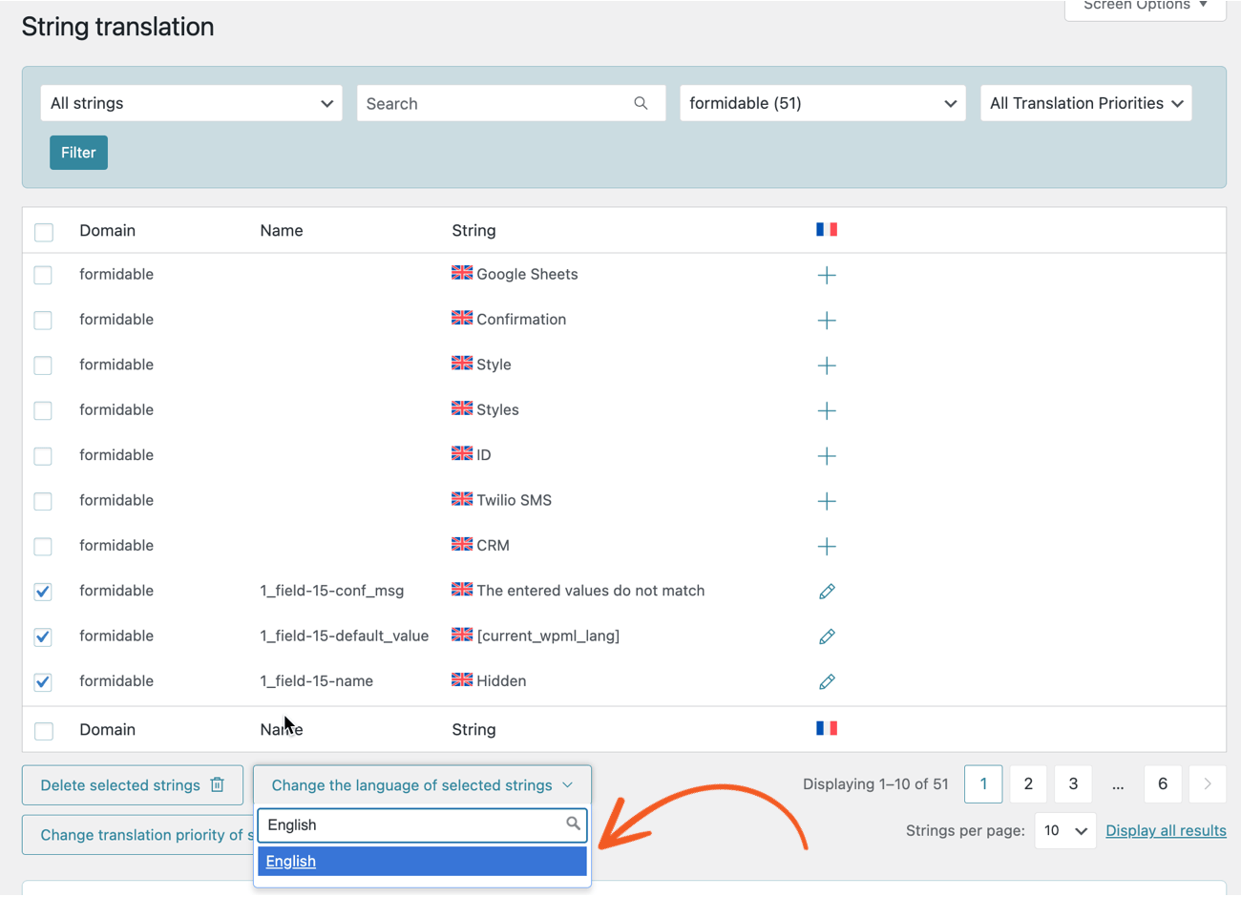Add French translation for Confirmation string

tap(827, 320)
